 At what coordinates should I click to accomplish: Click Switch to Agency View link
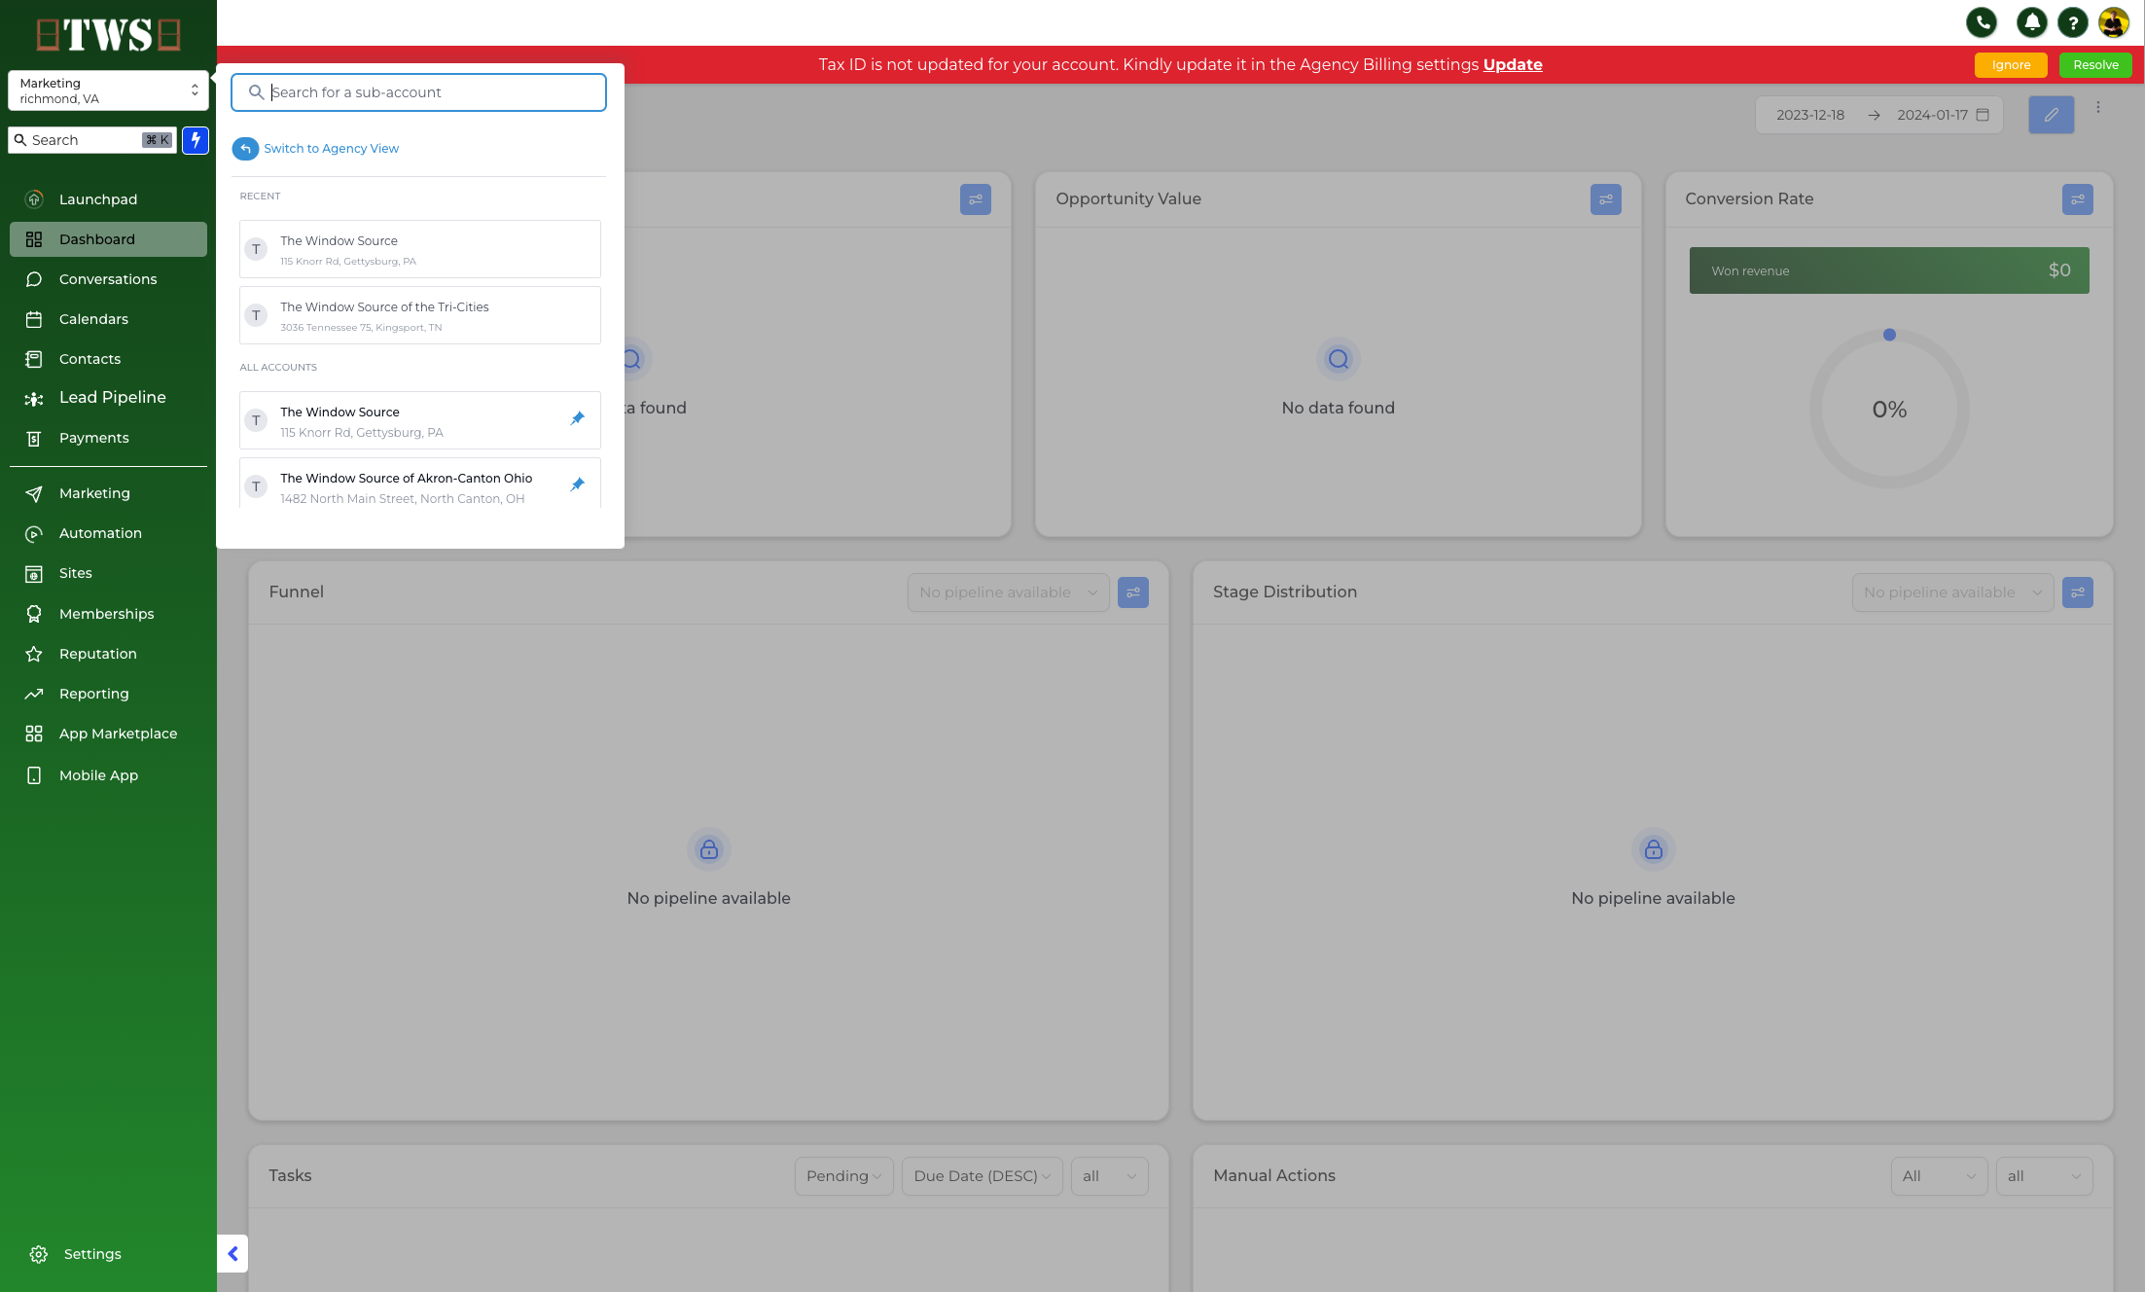[x=331, y=149]
